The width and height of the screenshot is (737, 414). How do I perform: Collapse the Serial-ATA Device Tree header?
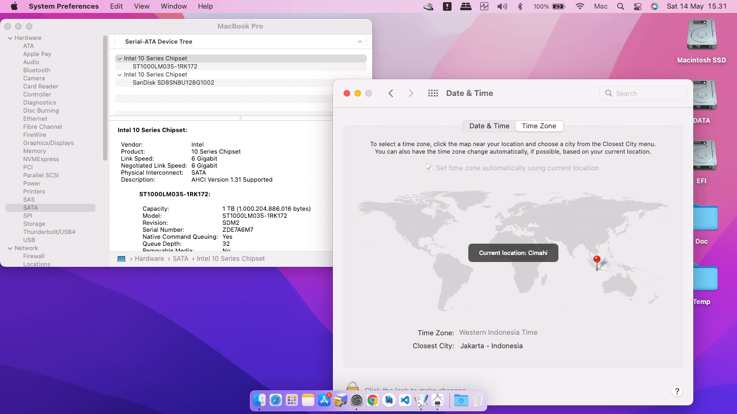pyautogui.click(x=360, y=42)
